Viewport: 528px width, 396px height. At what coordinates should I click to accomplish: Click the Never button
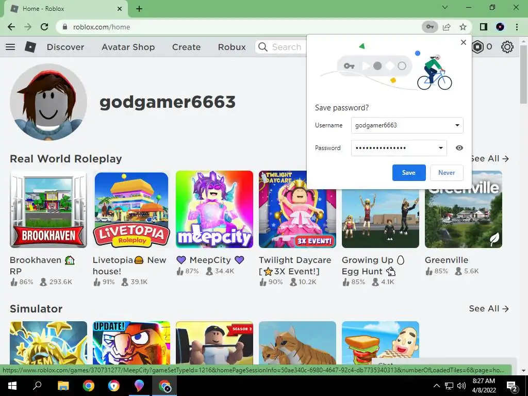pos(447,172)
